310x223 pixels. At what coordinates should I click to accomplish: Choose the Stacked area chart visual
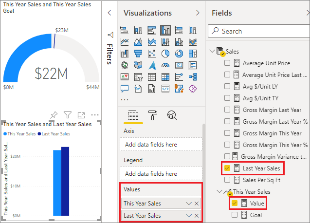point(152,42)
